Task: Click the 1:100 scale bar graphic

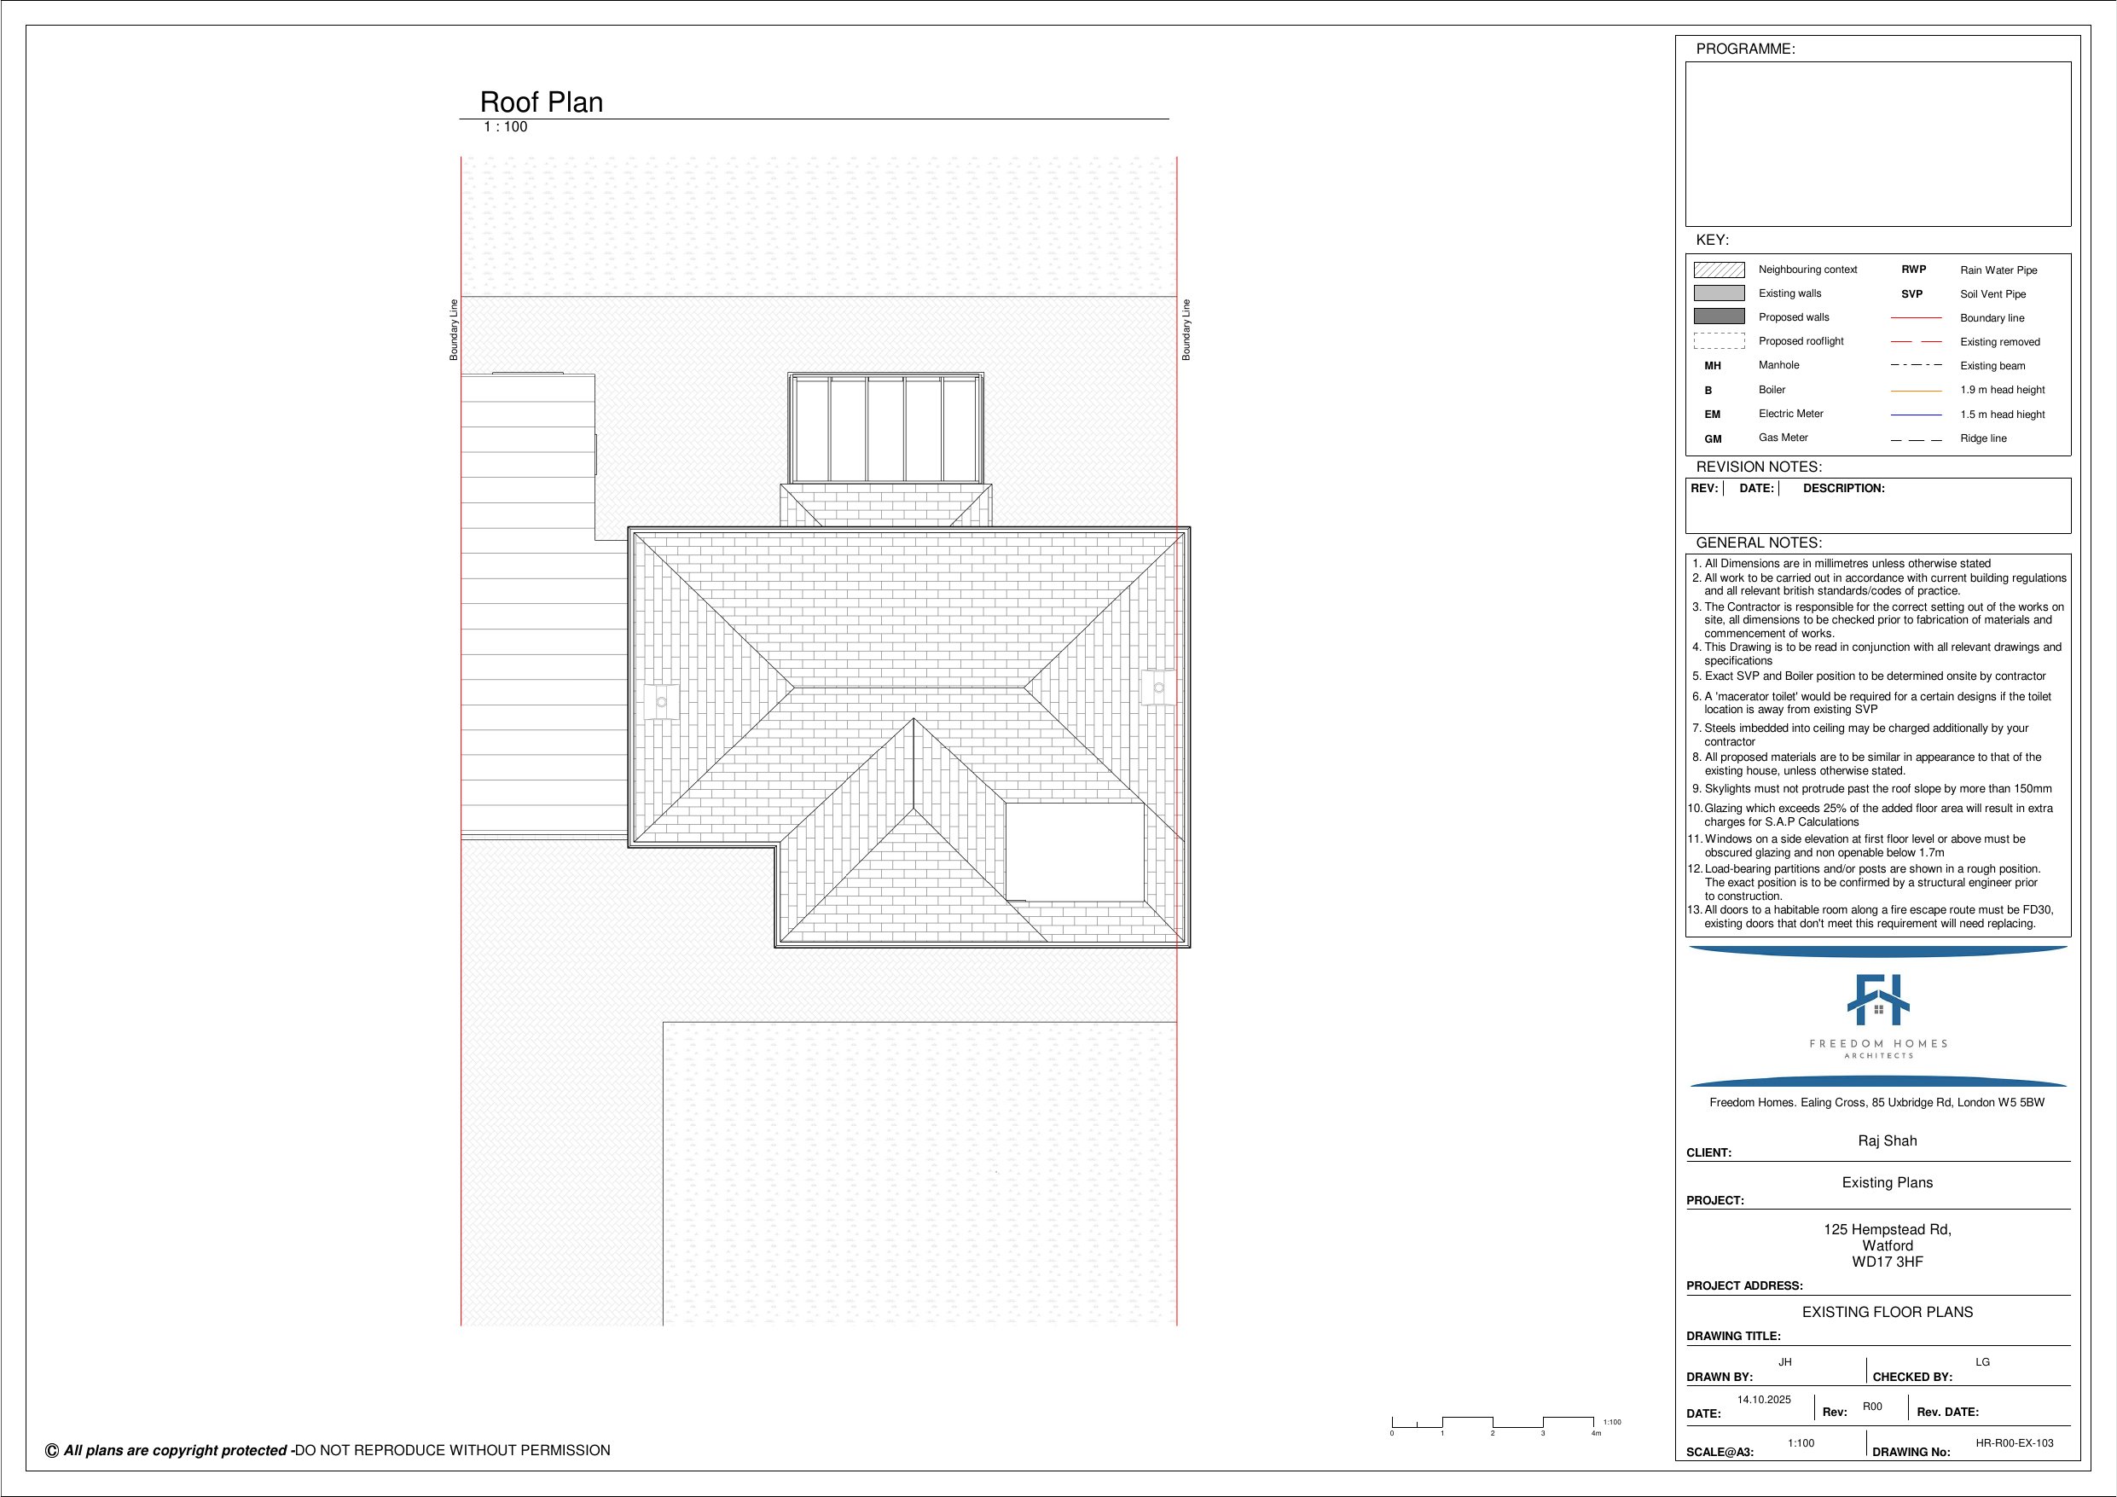Action: pos(1492,1421)
